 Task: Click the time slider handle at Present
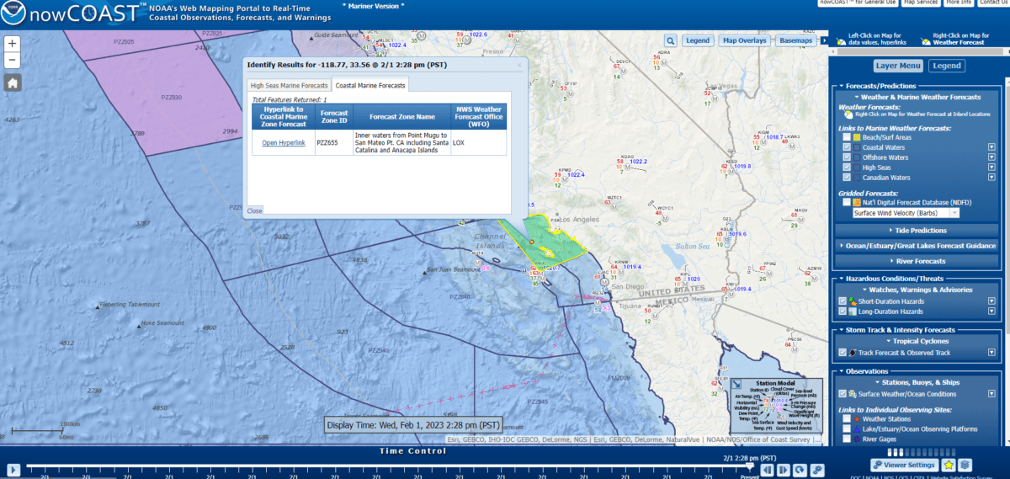click(x=750, y=466)
